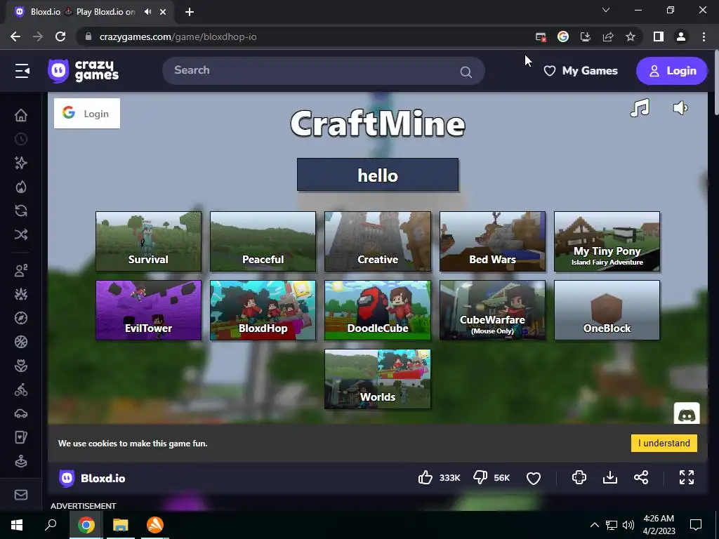Open 2 player games sidebar icon

[21, 270]
